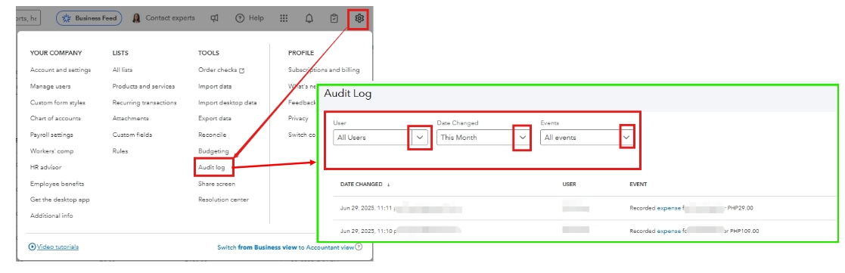The height and width of the screenshot is (273, 845).
Task: Expand the All events dropdown arrow
Action: click(626, 138)
